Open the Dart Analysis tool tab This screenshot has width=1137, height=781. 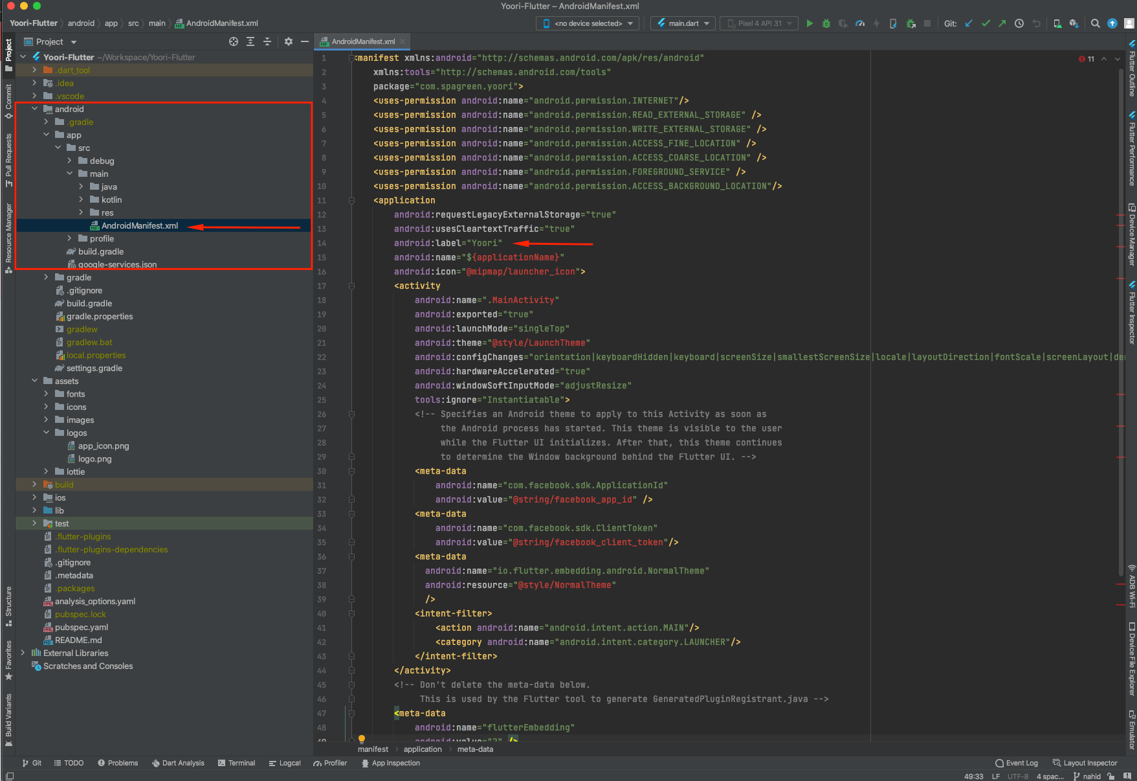(x=178, y=763)
